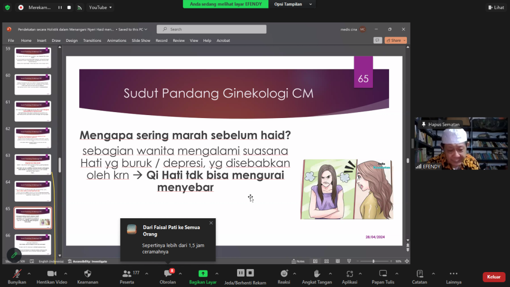Click Hapus Sematan to unpin EFENDY video
Image resolution: width=510 pixels, height=287 pixels.
point(441,124)
